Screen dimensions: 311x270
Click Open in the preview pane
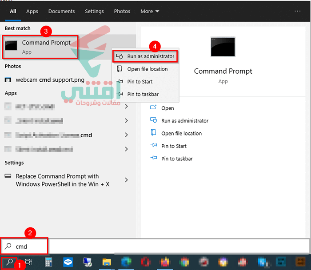[167, 108]
